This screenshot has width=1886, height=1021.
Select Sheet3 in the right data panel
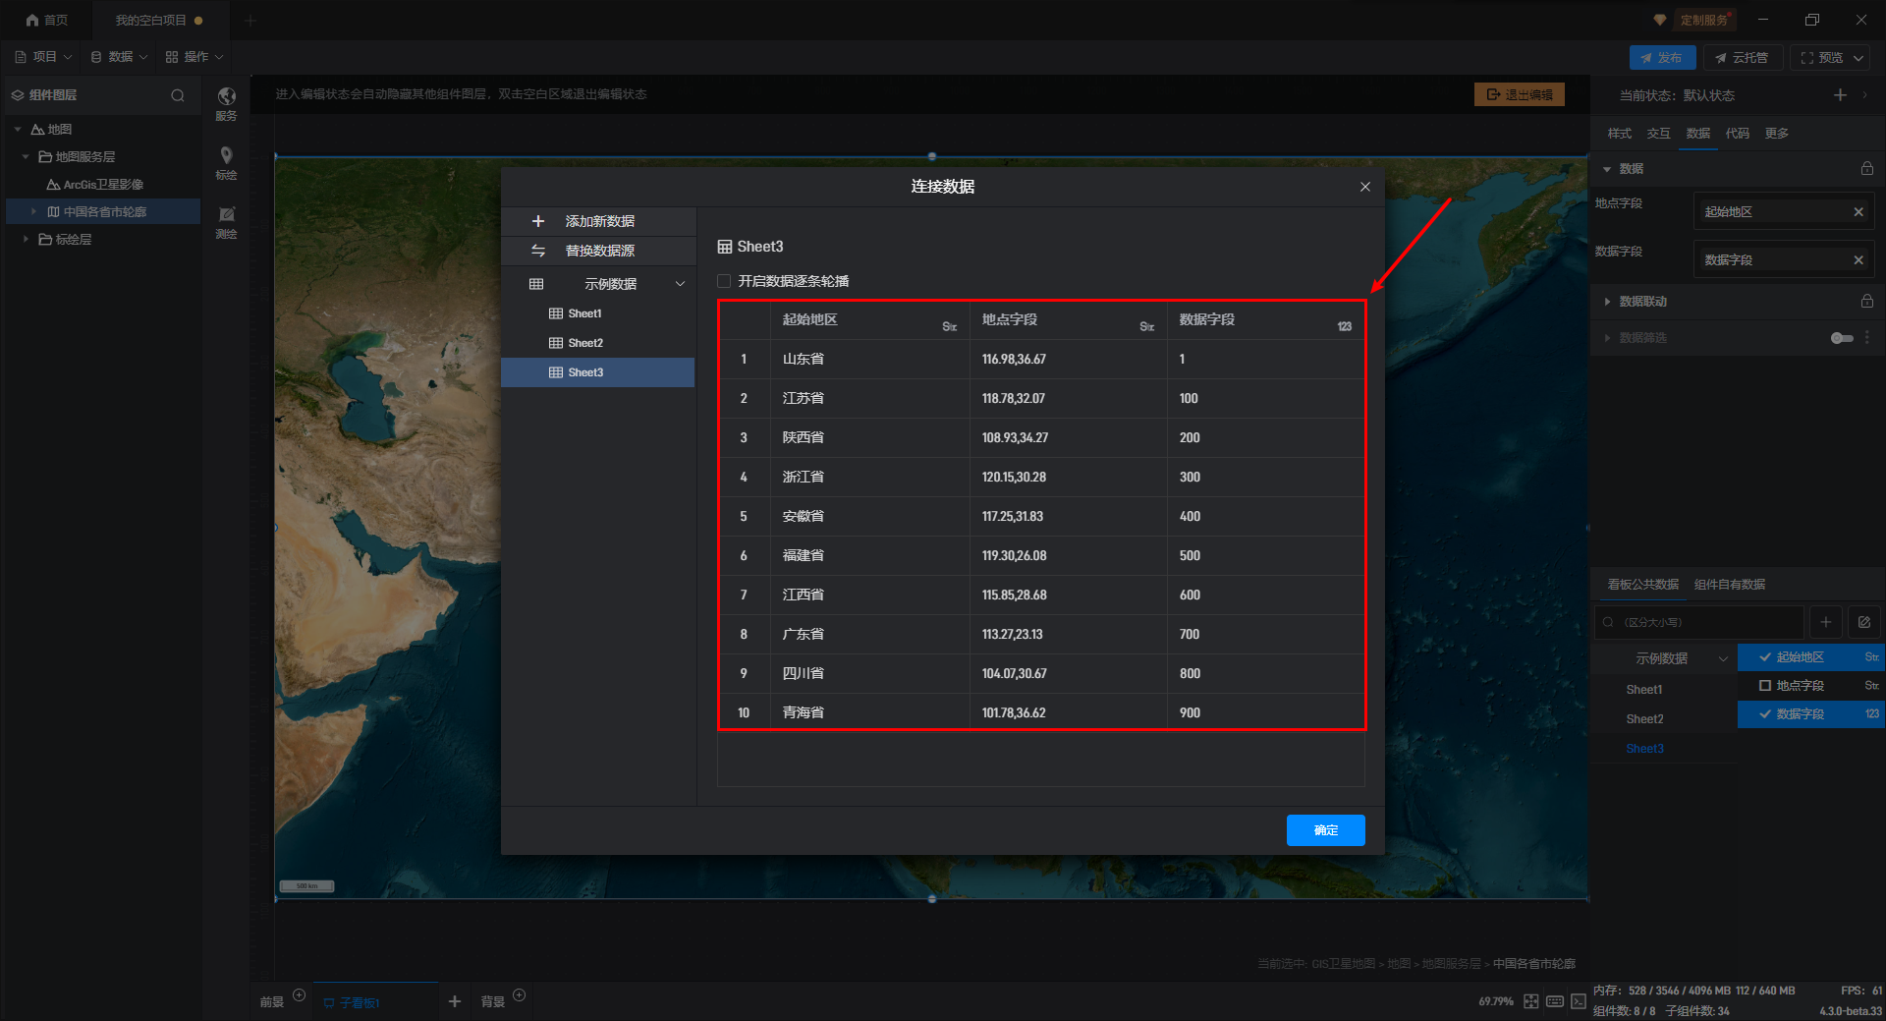[x=1644, y=749]
